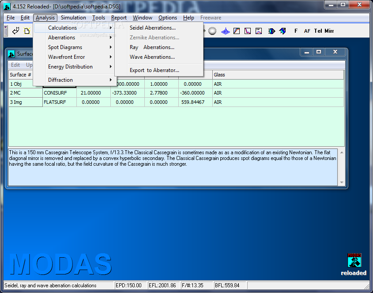Click the 2.77800 cell

[x=162, y=93]
